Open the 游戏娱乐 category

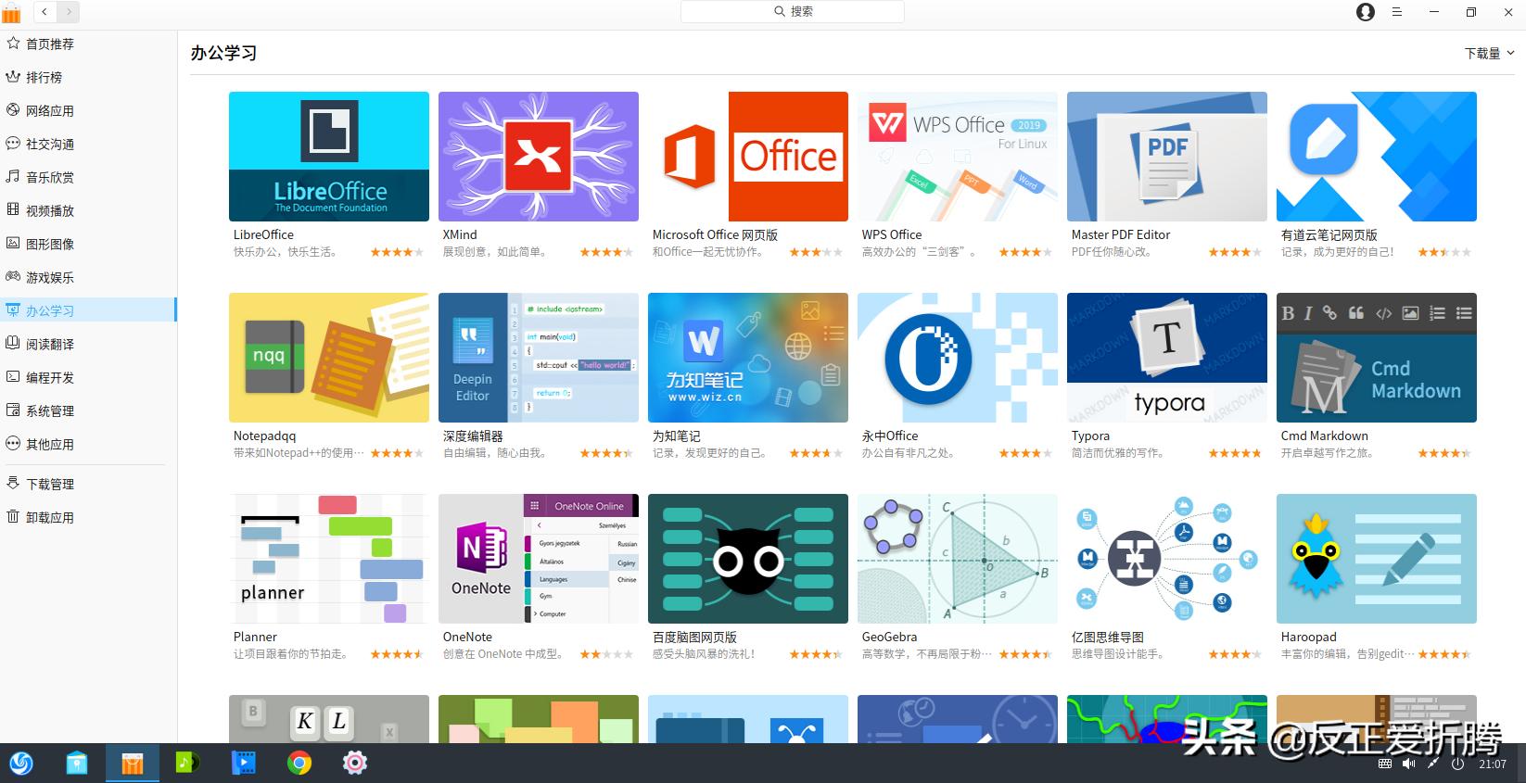coord(88,277)
